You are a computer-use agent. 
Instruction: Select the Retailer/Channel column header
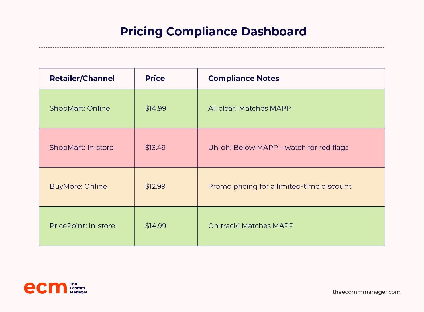click(x=82, y=78)
